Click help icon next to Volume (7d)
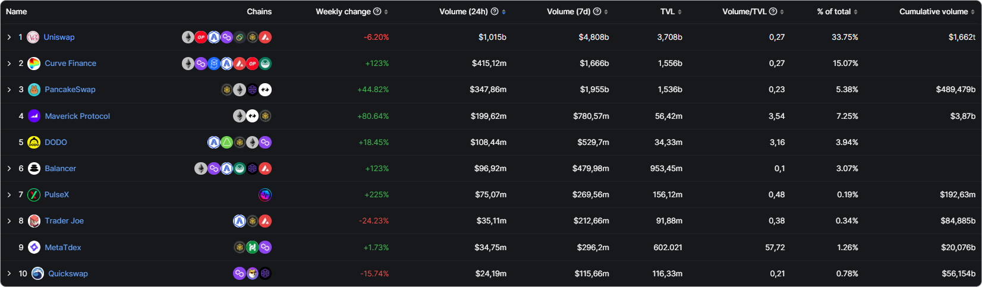This screenshot has width=982, height=287. [597, 12]
